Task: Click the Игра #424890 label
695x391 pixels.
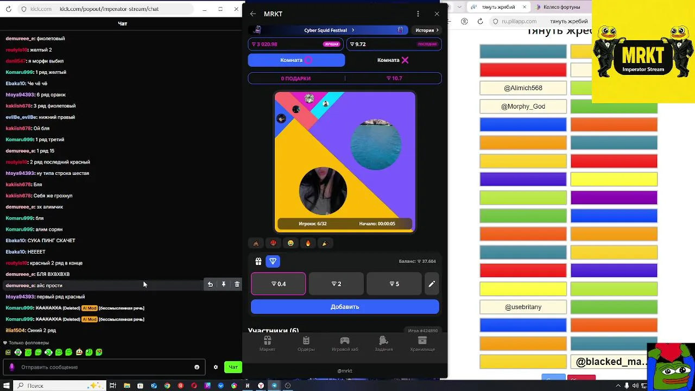Action: [x=423, y=331]
